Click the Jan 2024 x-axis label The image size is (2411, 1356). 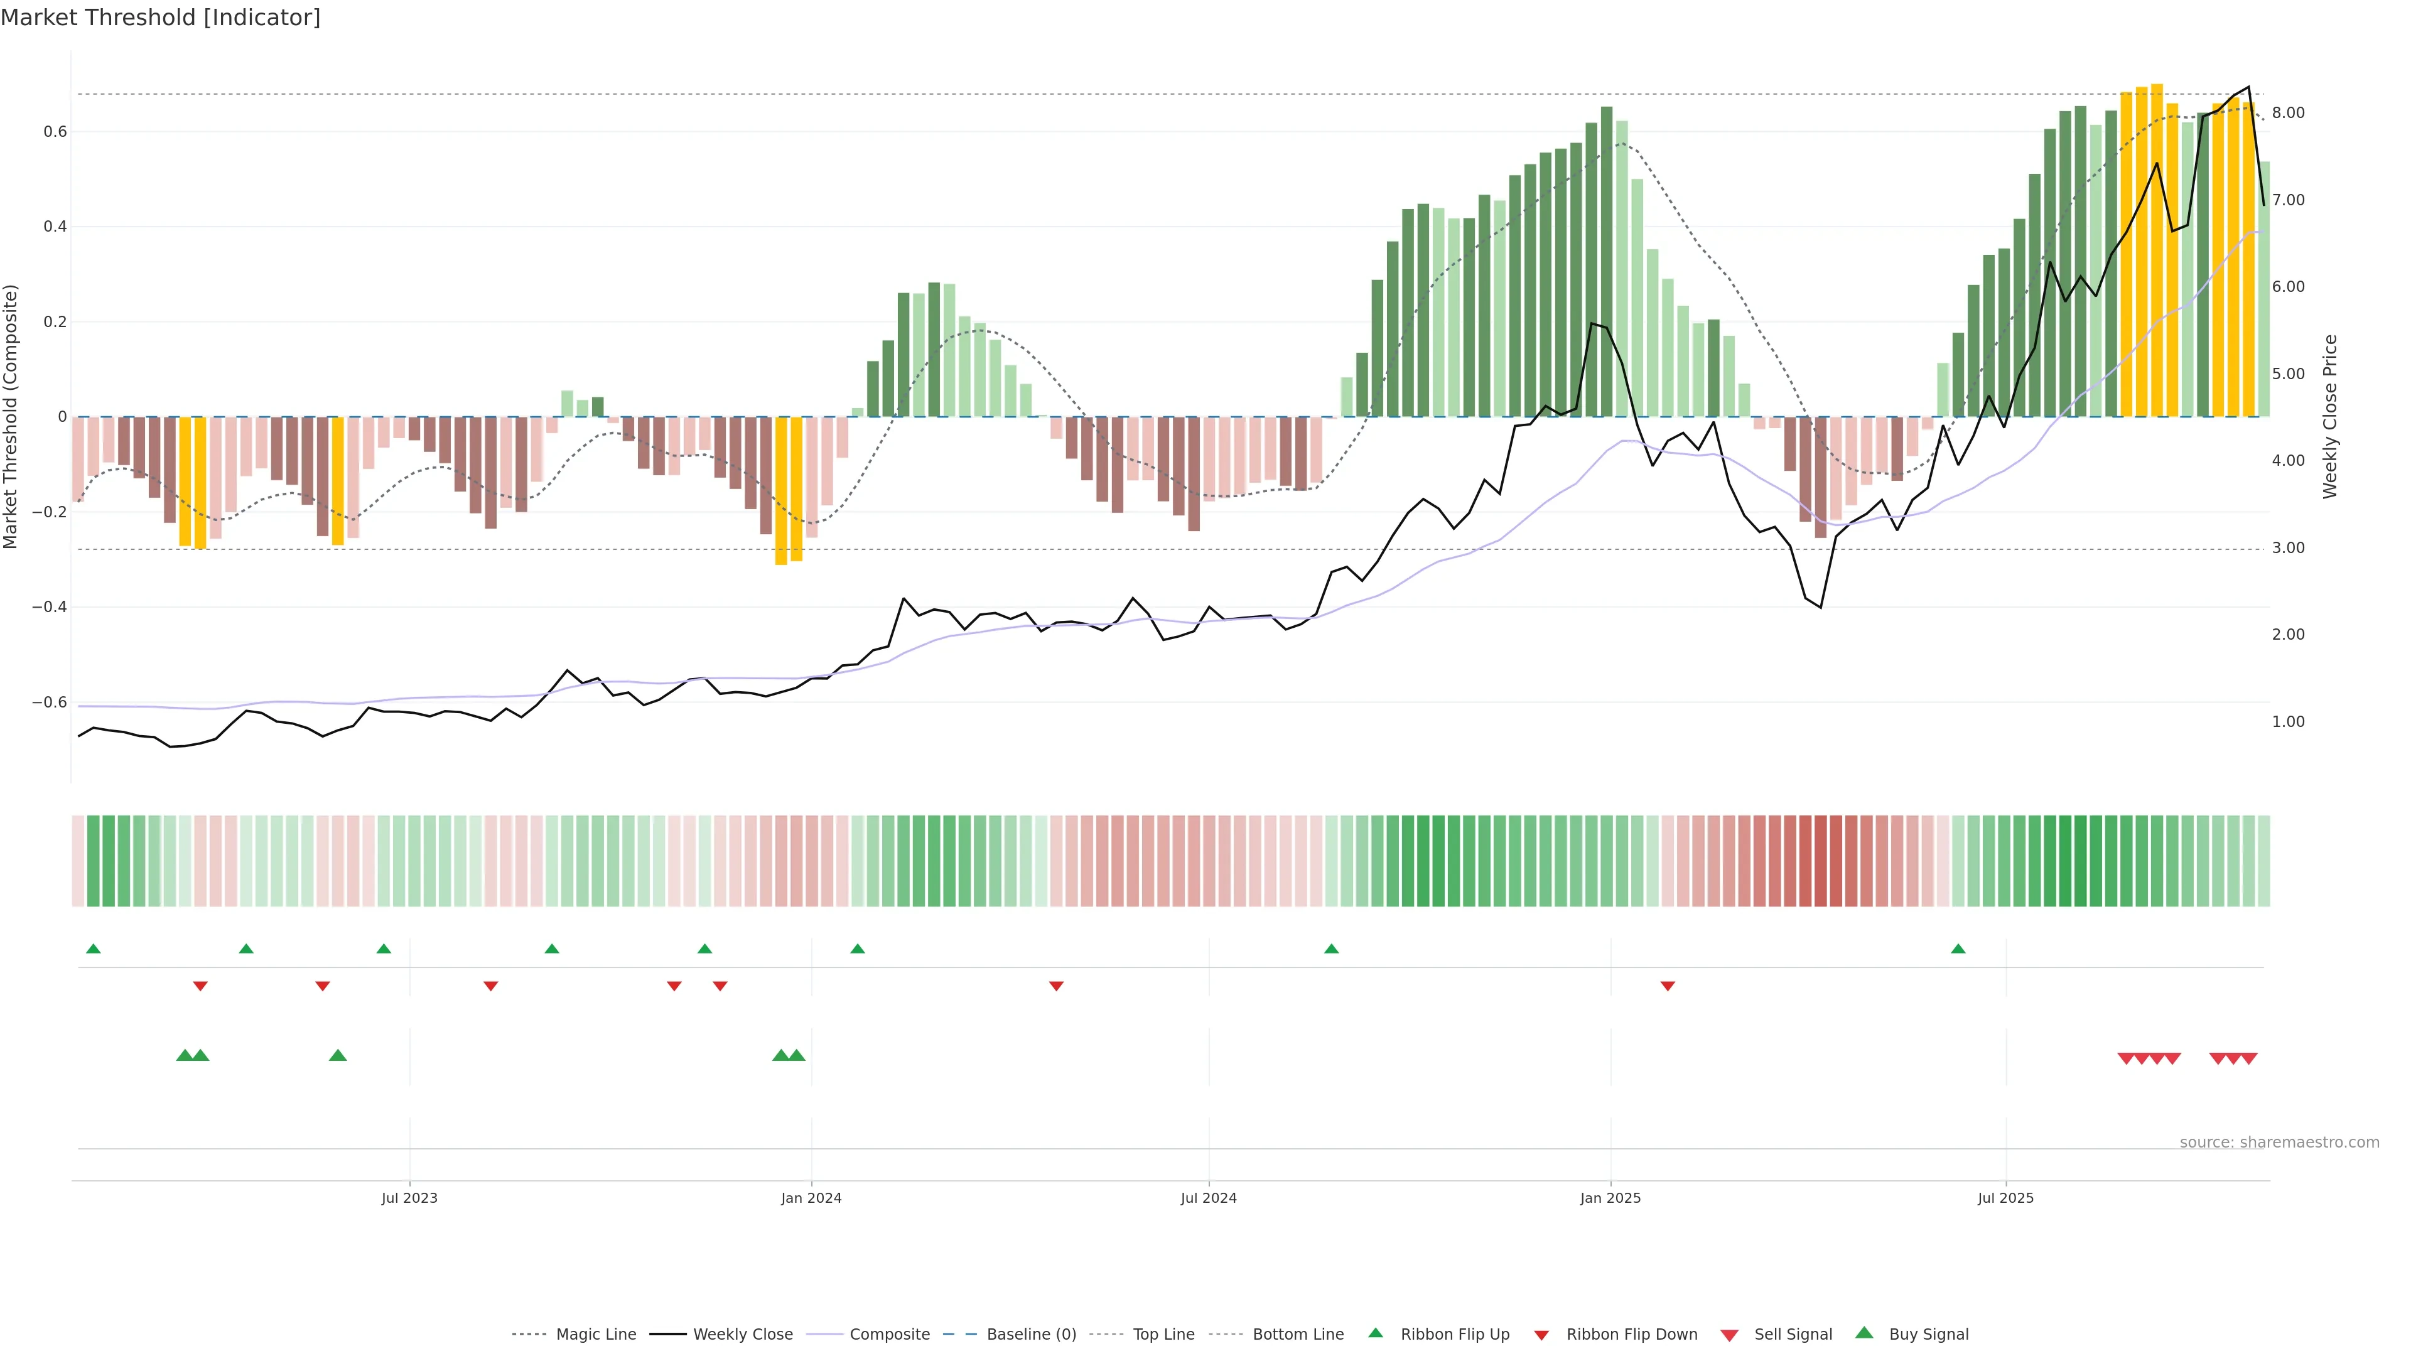[x=811, y=1198]
